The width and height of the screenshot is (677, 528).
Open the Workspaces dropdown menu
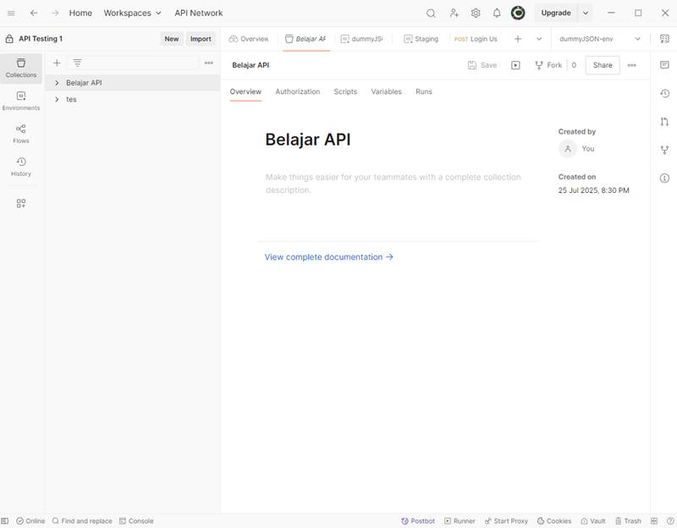point(132,14)
